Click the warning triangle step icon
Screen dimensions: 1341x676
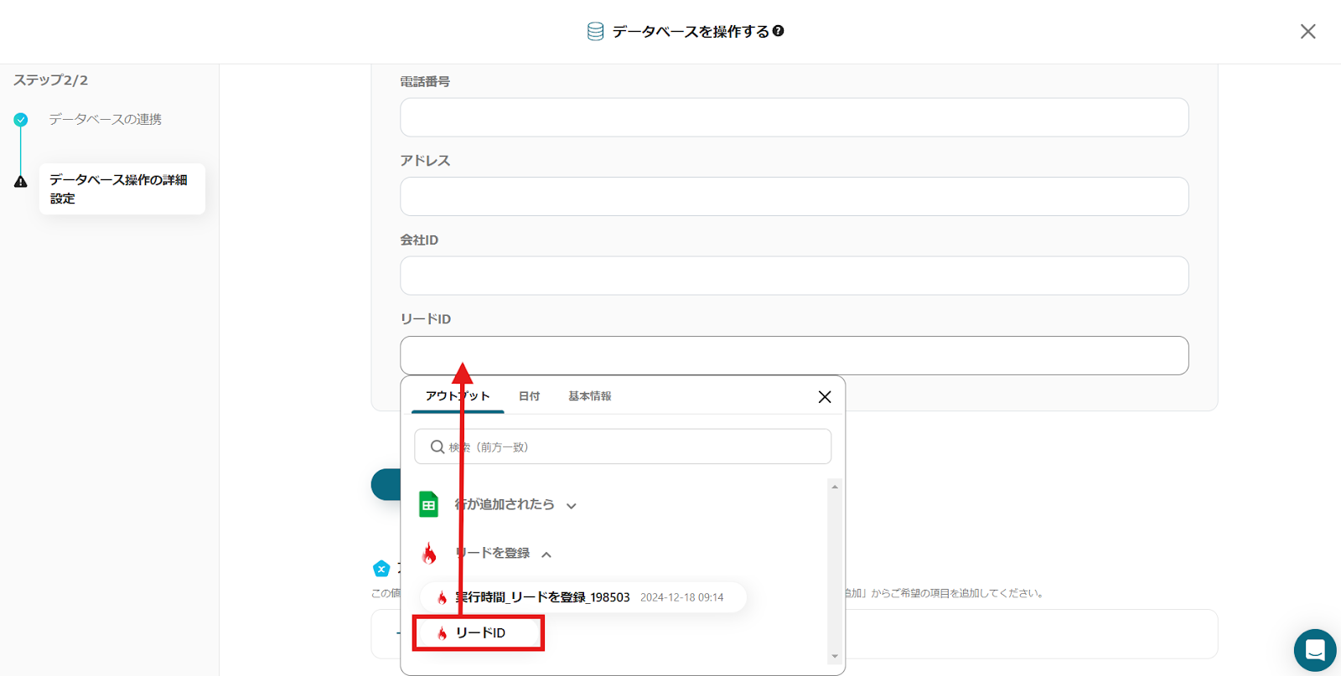click(x=21, y=182)
